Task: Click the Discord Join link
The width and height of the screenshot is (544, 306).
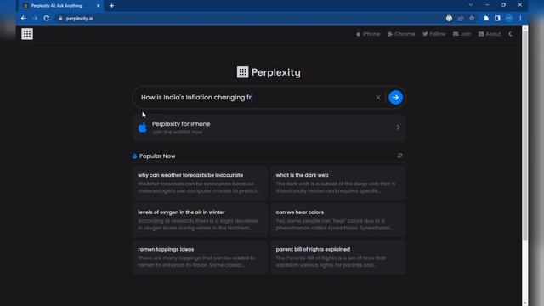Action: tap(462, 34)
